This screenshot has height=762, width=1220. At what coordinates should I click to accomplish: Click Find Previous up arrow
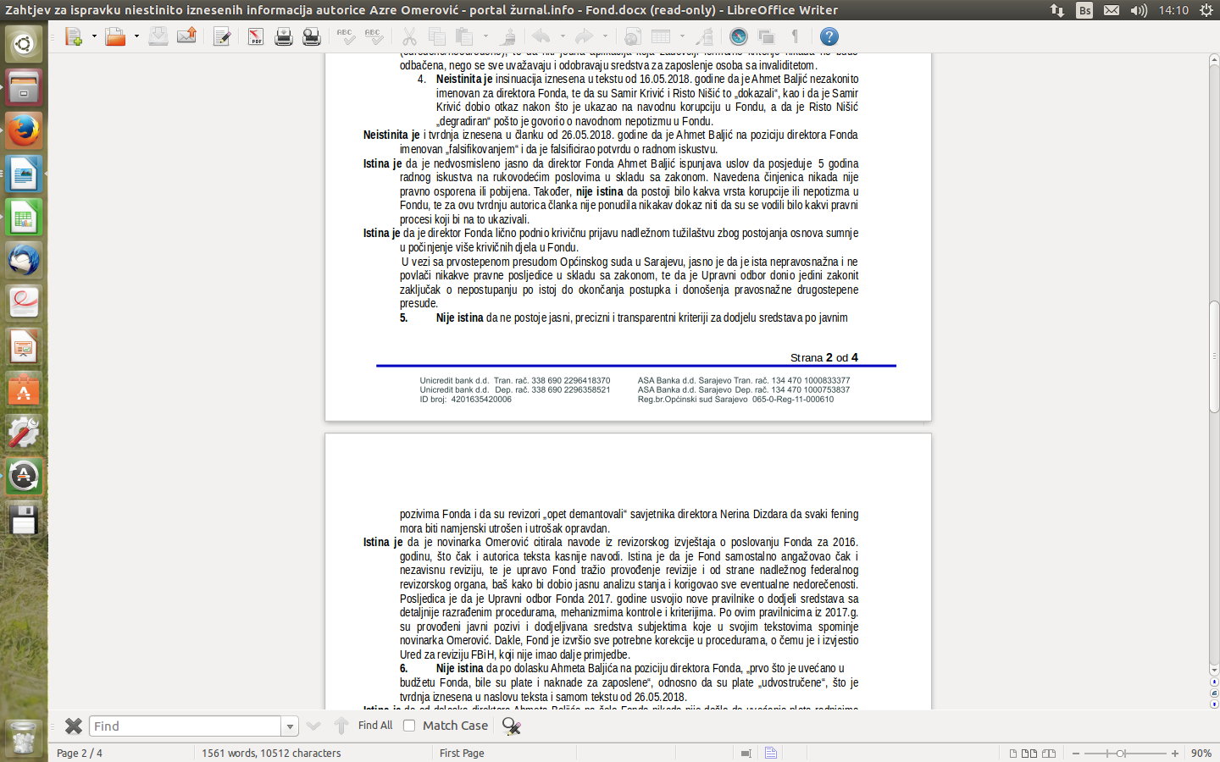(x=341, y=726)
